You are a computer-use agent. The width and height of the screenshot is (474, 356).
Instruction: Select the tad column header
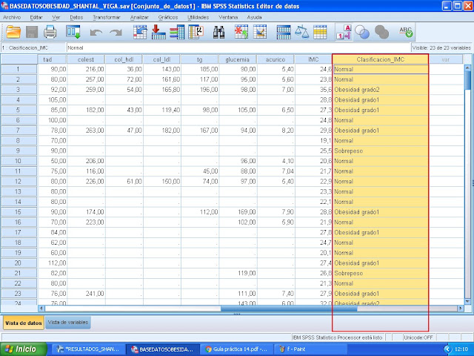tap(52, 59)
